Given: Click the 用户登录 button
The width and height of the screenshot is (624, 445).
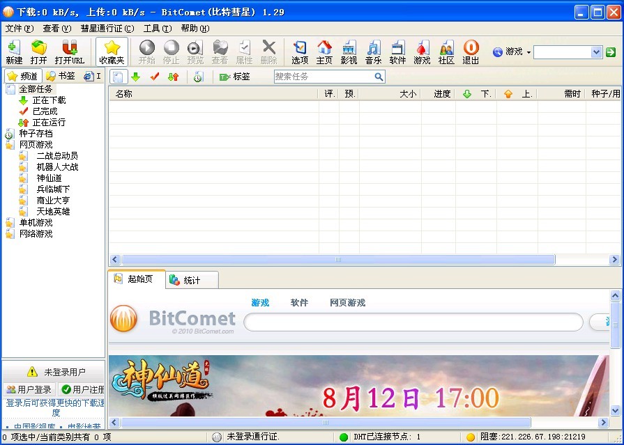Looking at the screenshot, I should [29, 389].
